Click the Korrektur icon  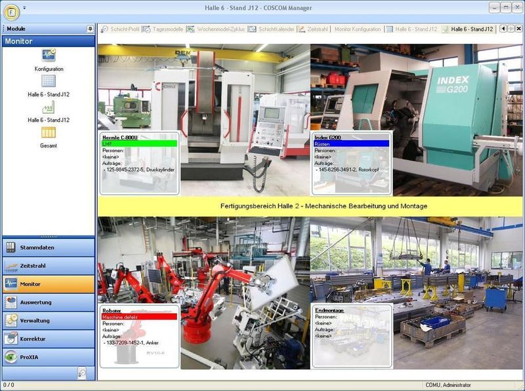[10, 339]
